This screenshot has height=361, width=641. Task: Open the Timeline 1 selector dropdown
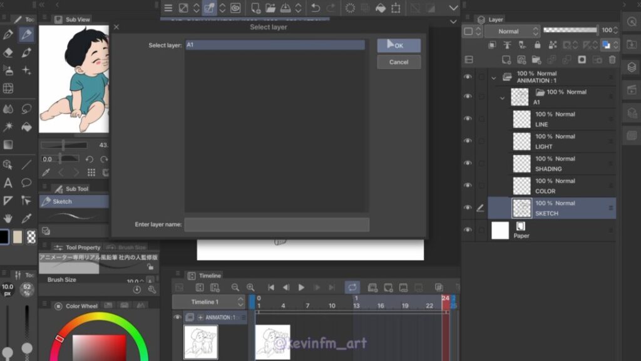(208, 302)
